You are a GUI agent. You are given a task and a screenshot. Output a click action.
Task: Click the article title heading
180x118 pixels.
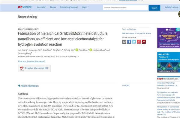pos(63,39)
